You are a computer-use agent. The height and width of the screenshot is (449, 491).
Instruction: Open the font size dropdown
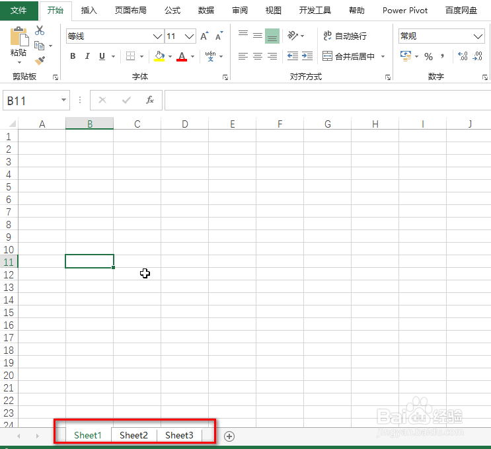point(189,36)
